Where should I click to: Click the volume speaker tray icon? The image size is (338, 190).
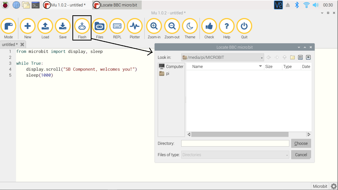click(316, 5)
